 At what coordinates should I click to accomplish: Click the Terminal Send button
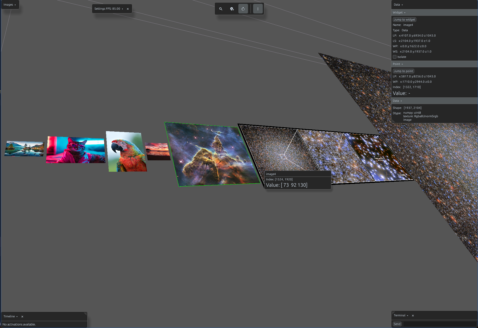397,324
